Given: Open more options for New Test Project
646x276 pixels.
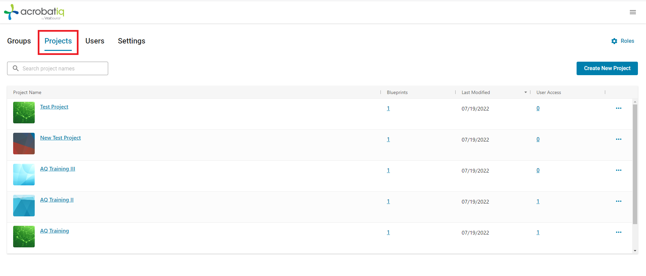Looking at the screenshot, I should (619, 139).
